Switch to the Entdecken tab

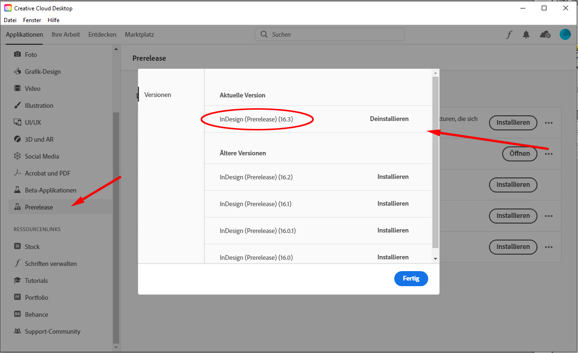pyautogui.click(x=102, y=34)
